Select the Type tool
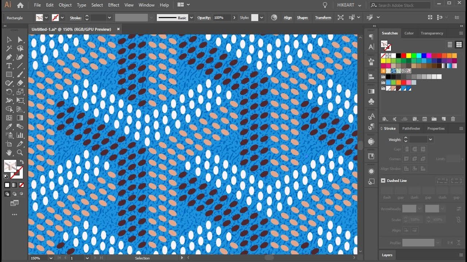The width and height of the screenshot is (467, 262). (x=9, y=66)
